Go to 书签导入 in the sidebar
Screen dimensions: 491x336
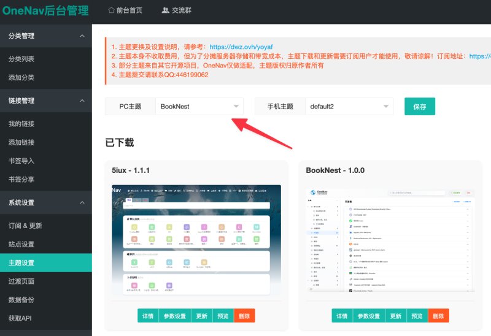click(45, 161)
